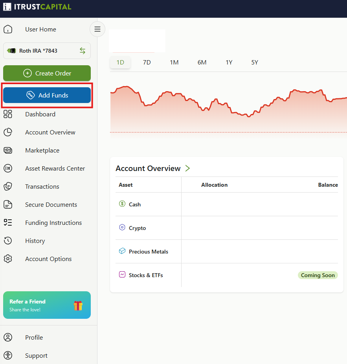
Task: Open the Refer a Friend banner
Action: pos(47,305)
